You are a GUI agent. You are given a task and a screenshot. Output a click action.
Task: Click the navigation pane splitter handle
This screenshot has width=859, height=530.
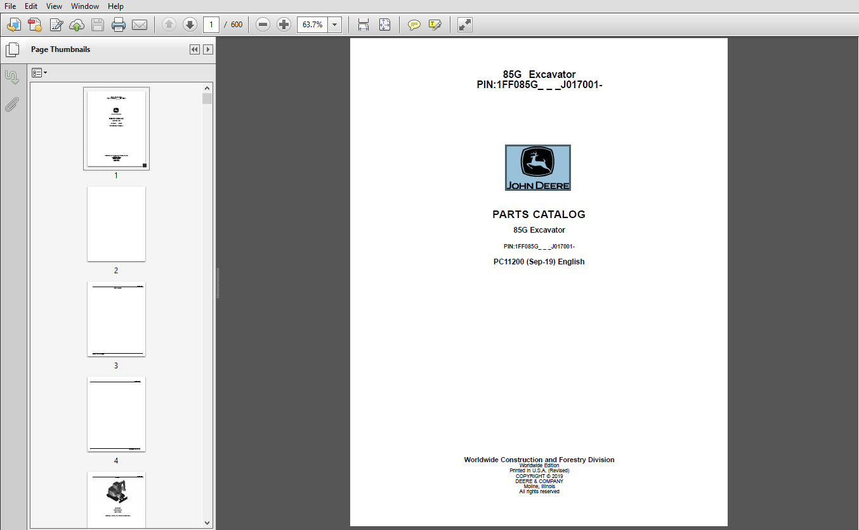click(x=218, y=283)
